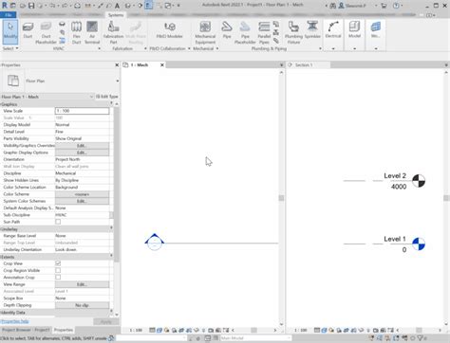Click Edit for View Range
Image resolution: width=450 pixels, height=343 pixels.
tap(82, 284)
